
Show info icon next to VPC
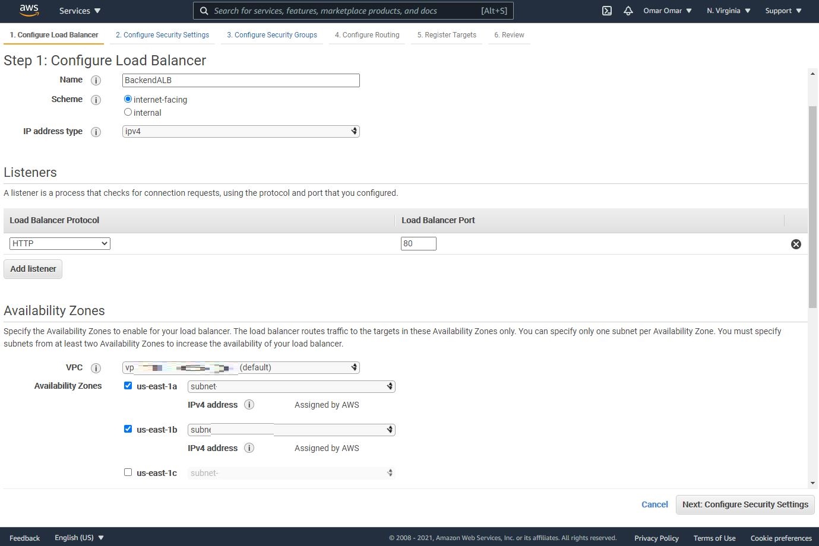pos(96,368)
